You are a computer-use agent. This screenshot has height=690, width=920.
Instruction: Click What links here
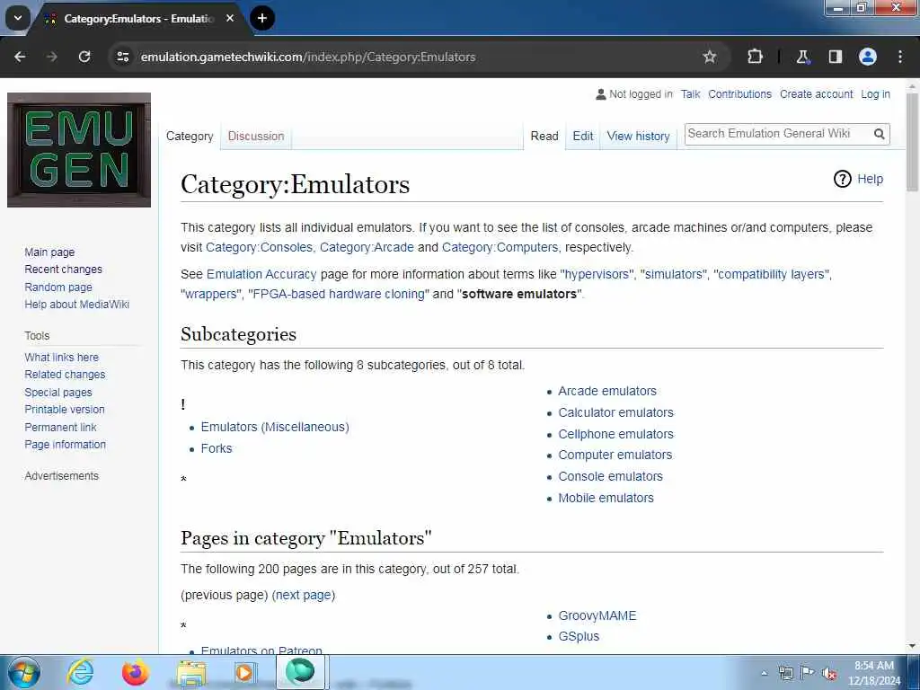(62, 358)
